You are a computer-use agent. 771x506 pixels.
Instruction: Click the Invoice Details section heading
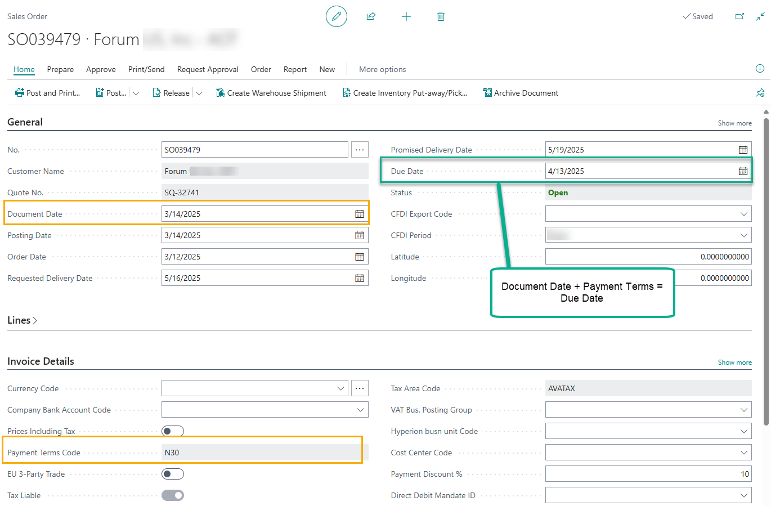41,361
